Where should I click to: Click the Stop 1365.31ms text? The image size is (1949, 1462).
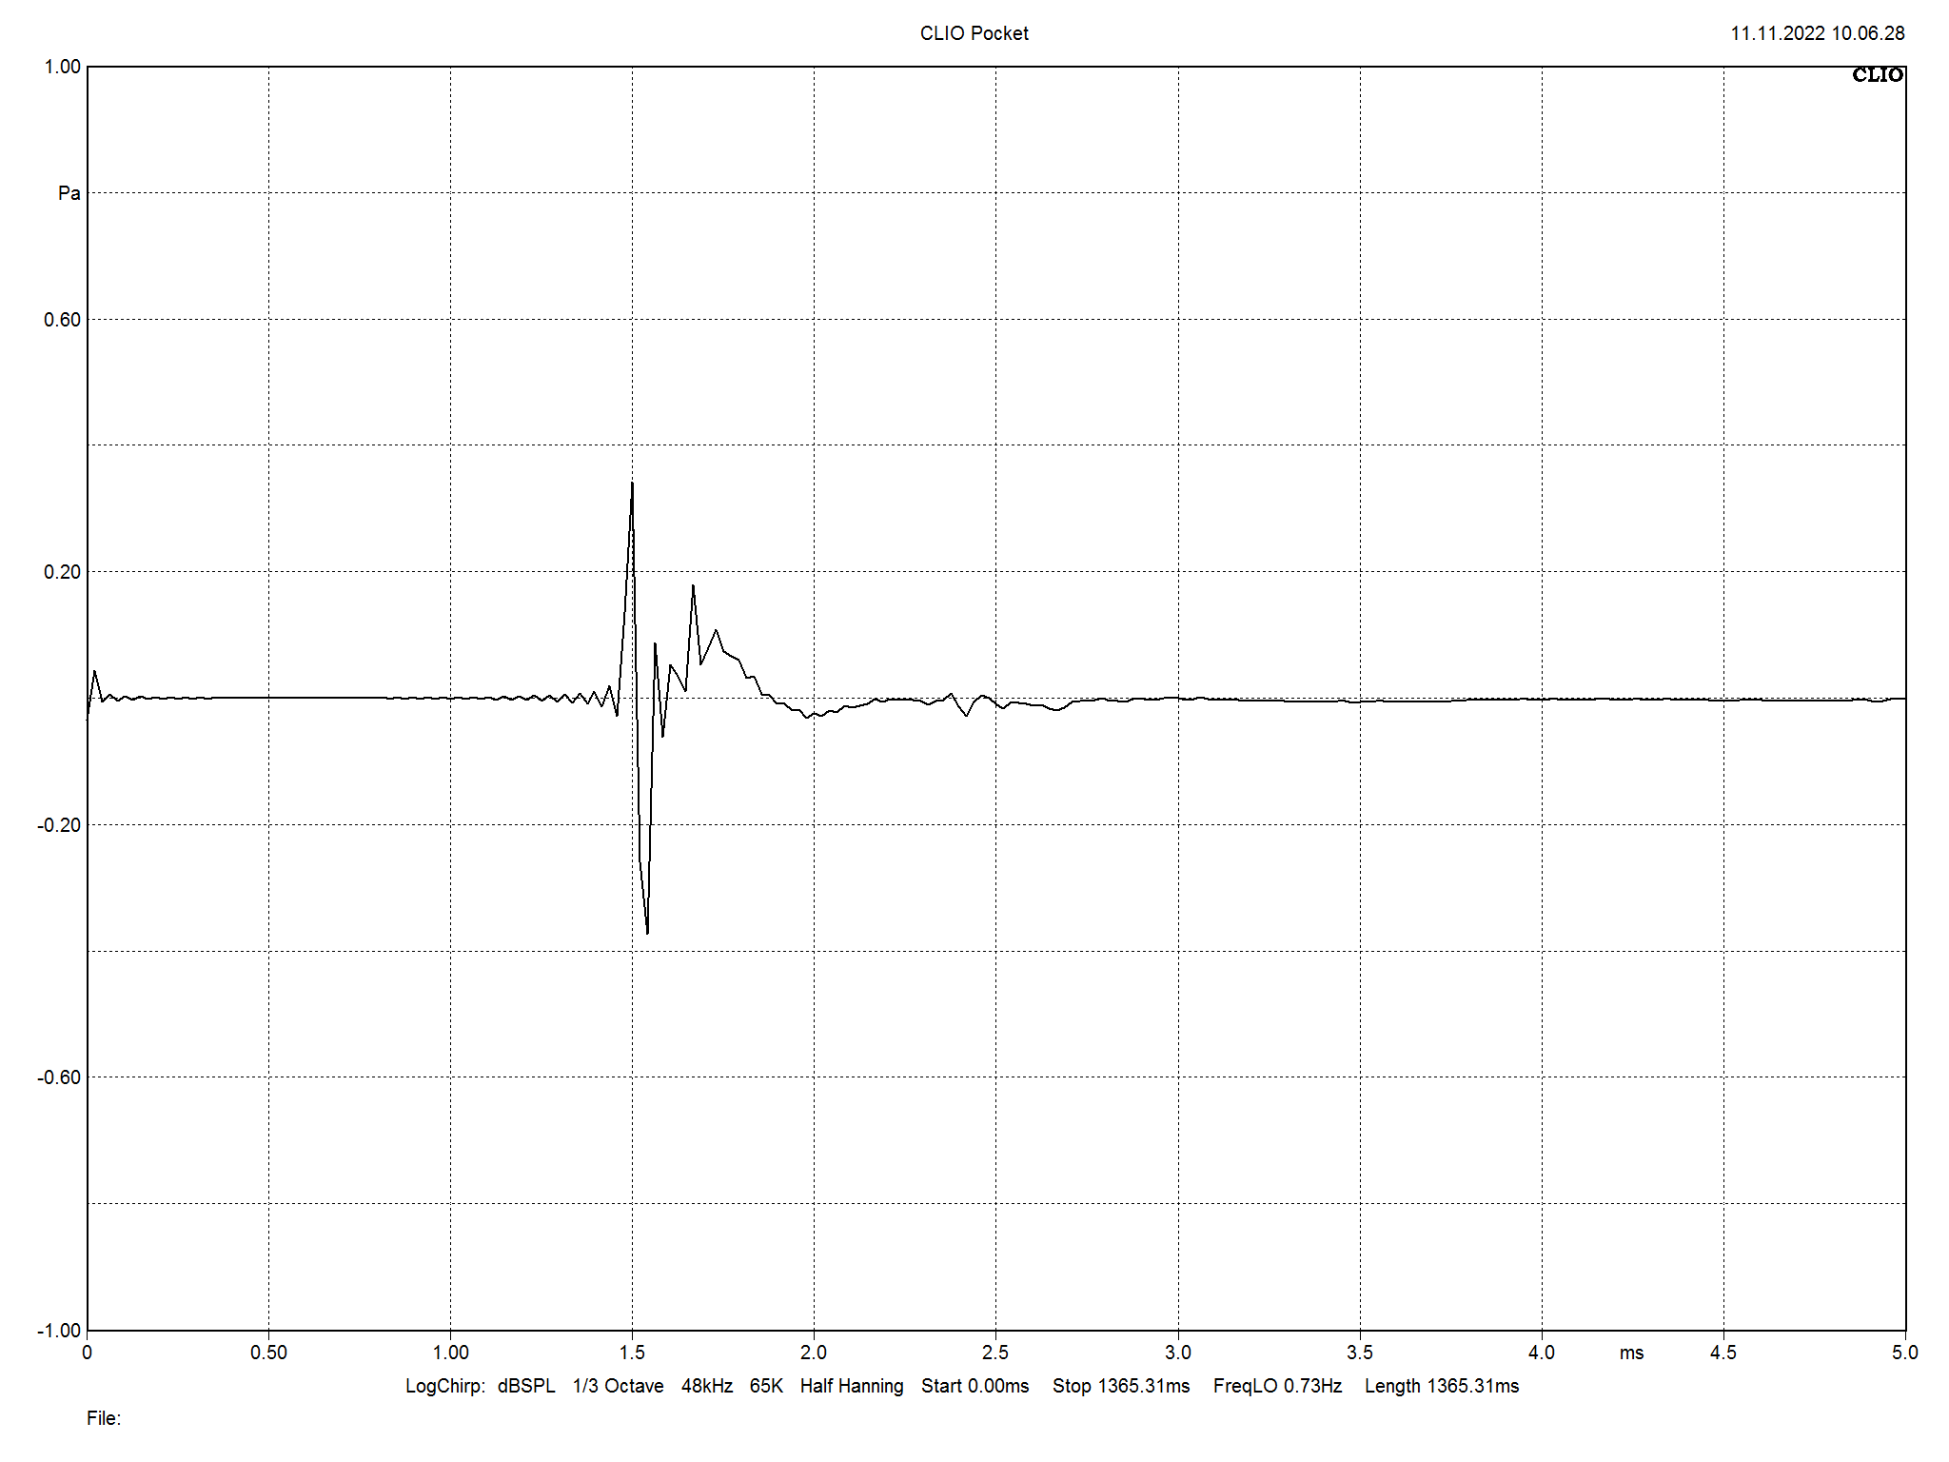1121,1386
